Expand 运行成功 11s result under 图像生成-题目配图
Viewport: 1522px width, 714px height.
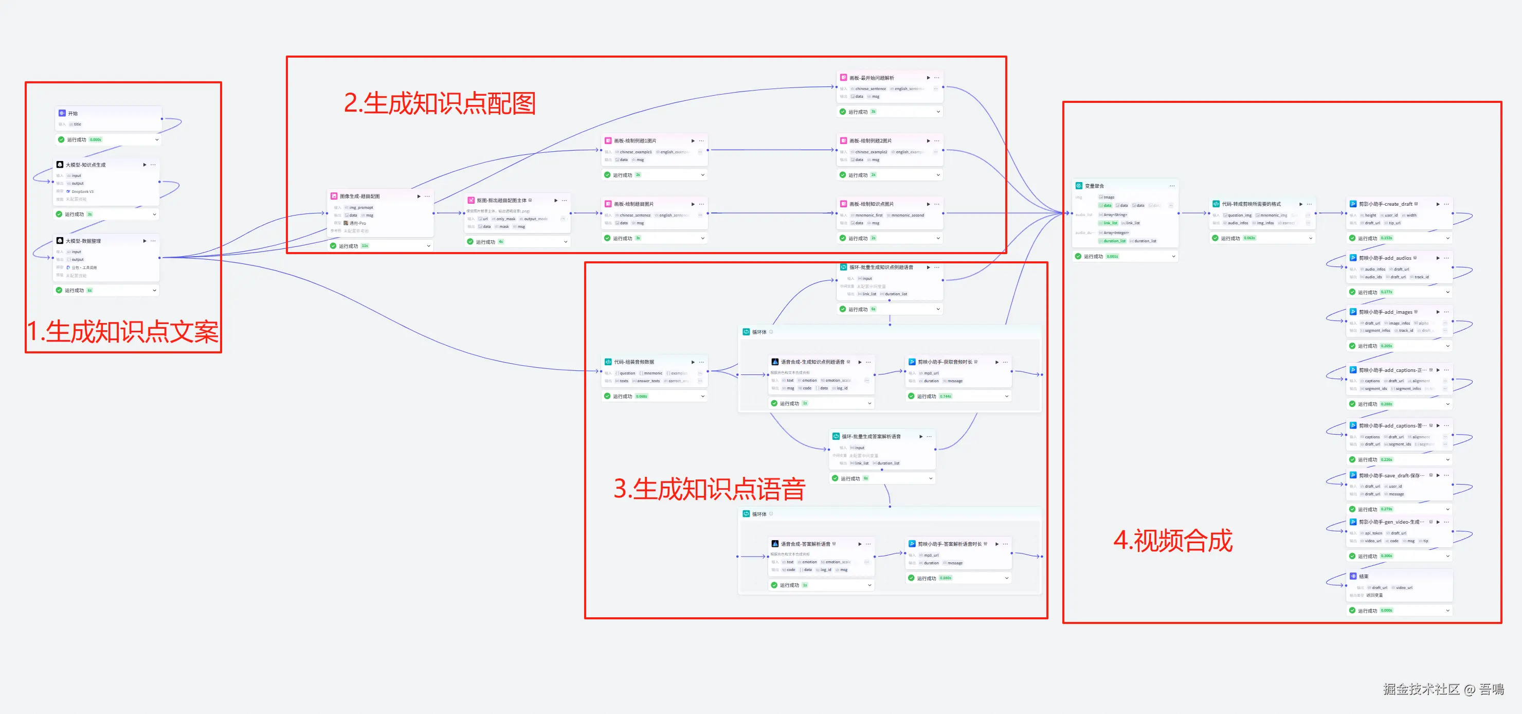pos(428,246)
